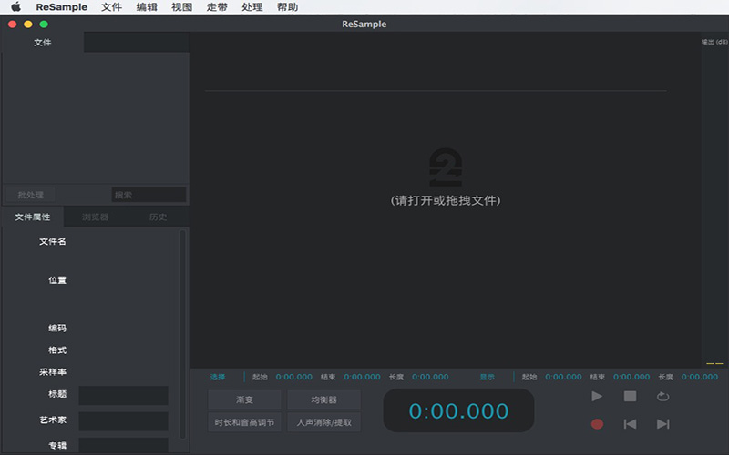This screenshot has width=729, height=455.
Task: Click the 时长和音高调节 button
Action: pos(244,422)
